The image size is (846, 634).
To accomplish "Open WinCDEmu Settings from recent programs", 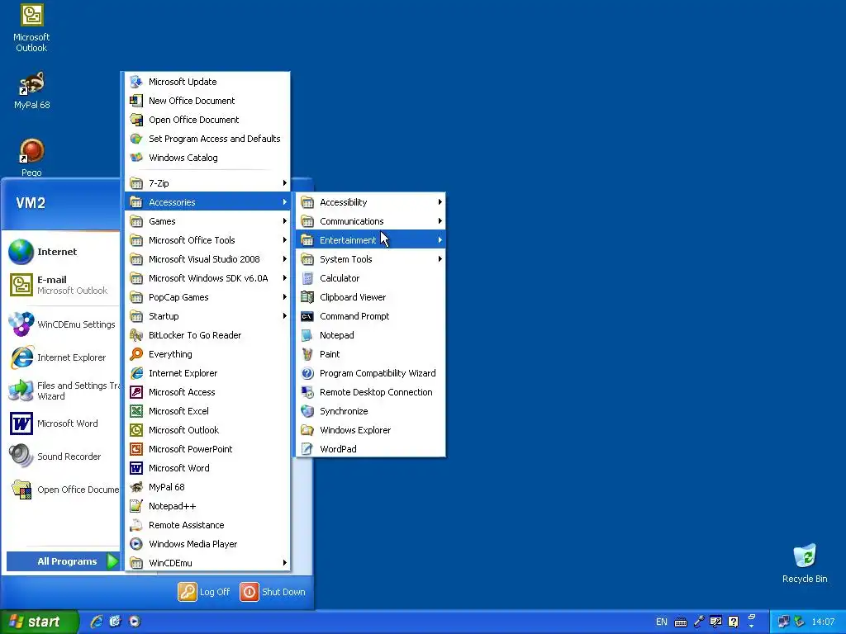I will tap(63, 324).
